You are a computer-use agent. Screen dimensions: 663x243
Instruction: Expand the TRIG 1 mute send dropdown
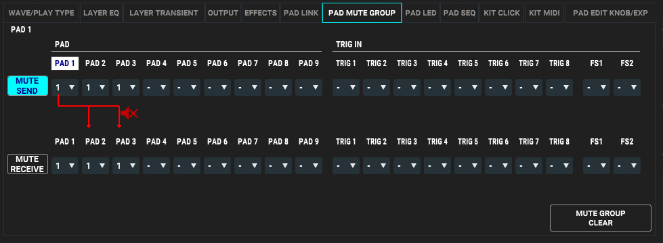point(346,88)
